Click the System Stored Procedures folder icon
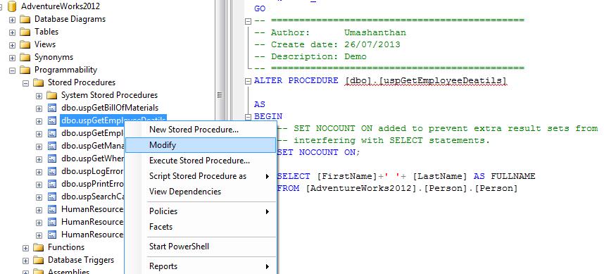 [51, 95]
